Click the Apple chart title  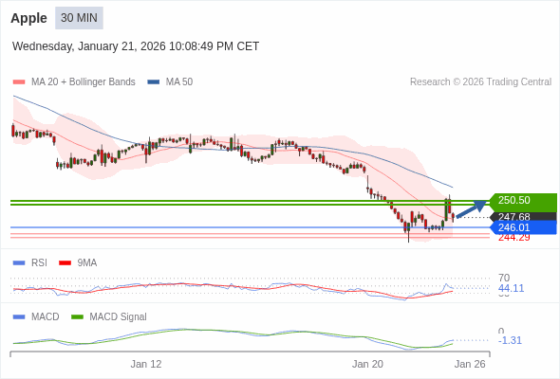tap(28, 18)
